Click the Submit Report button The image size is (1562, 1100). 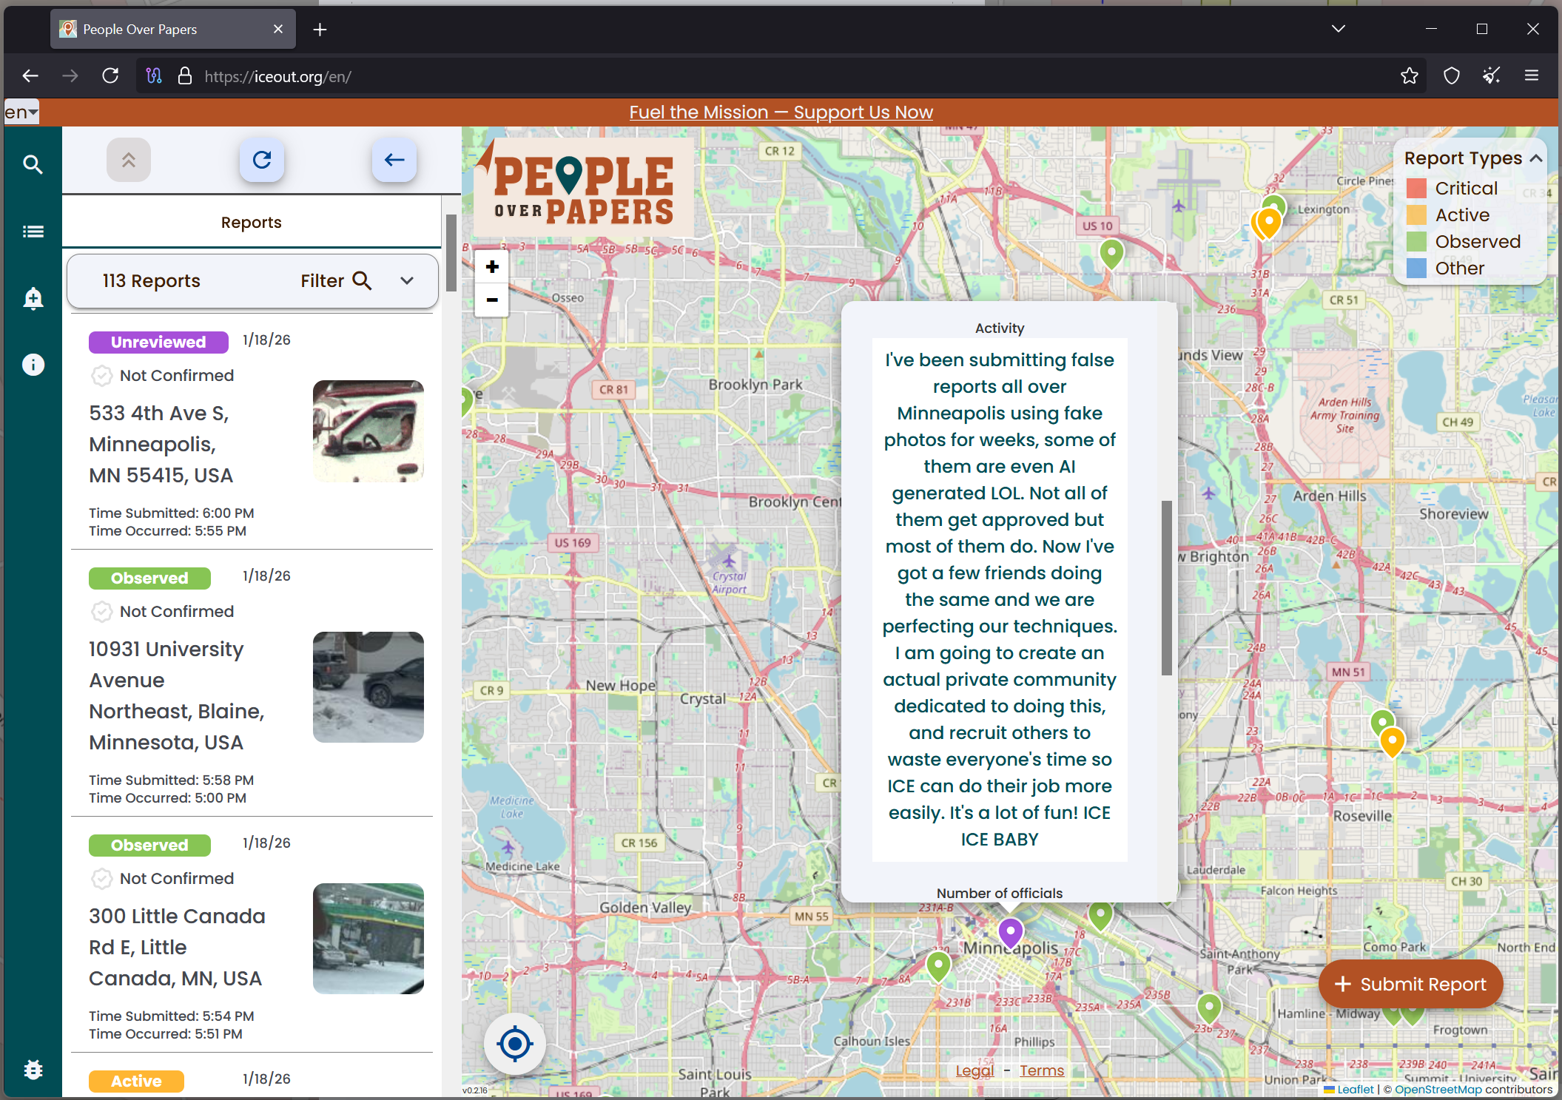click(1411, 984)
